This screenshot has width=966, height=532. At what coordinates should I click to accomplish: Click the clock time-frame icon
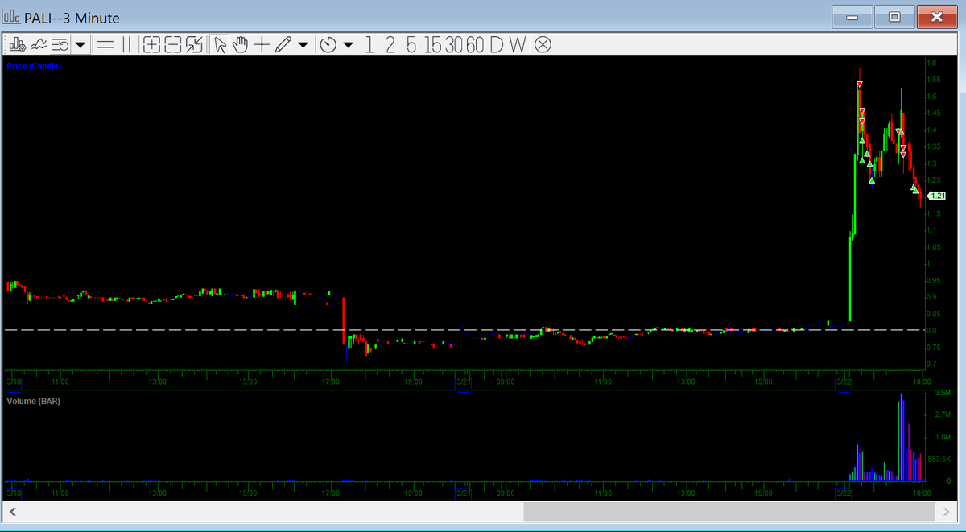click(x=328, y=43)
